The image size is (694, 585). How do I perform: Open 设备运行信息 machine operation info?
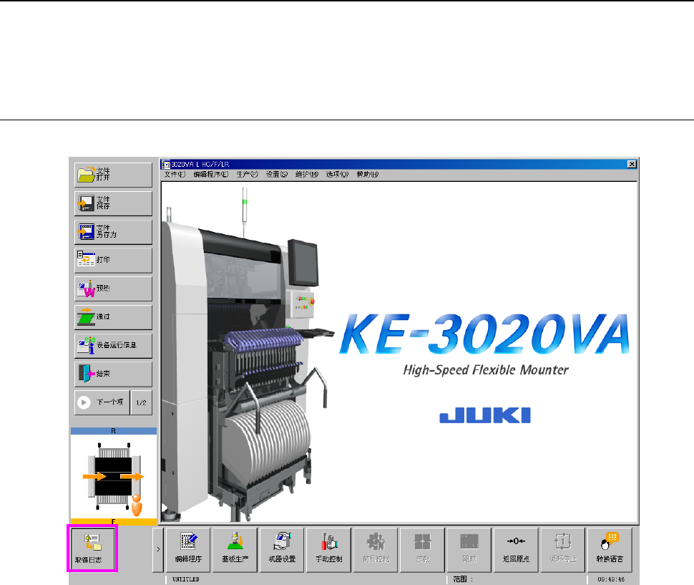(x=113, y=345)
